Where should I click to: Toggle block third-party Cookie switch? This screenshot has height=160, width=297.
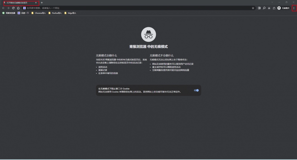tap(196, 90)
